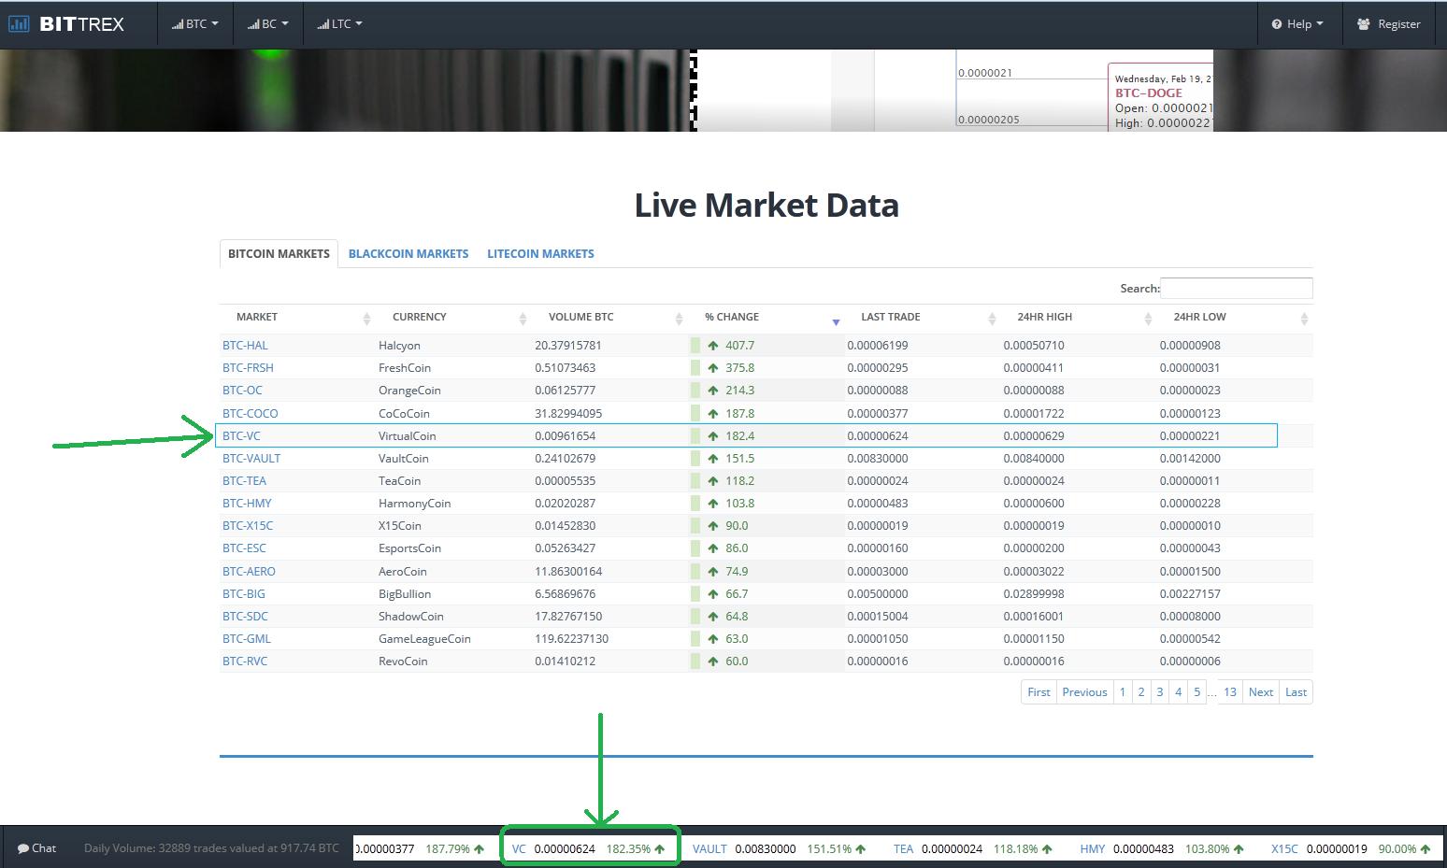Jump to page 4

click(x=1179, y=691)
